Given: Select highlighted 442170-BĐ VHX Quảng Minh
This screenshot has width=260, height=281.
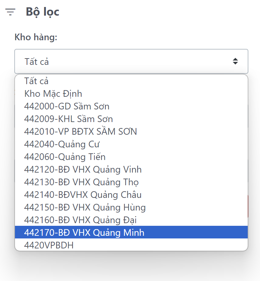Looking at the screenshot, I should coord(84,232).
